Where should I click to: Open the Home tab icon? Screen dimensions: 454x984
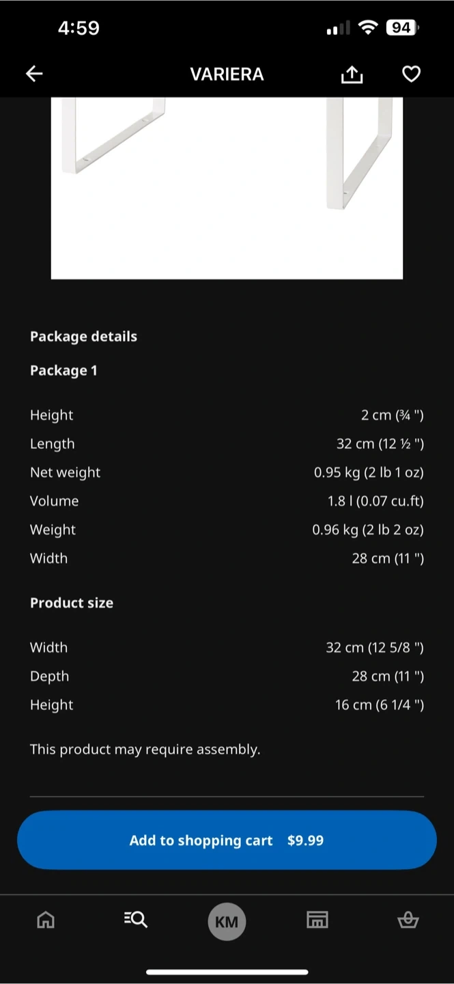tap(46, 920)
